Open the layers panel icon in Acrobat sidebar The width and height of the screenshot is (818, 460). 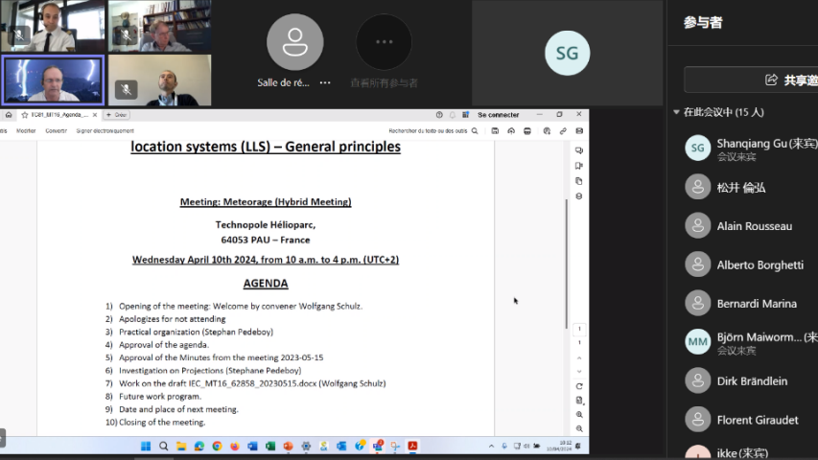pyautogui.click(x=579, y=196)
